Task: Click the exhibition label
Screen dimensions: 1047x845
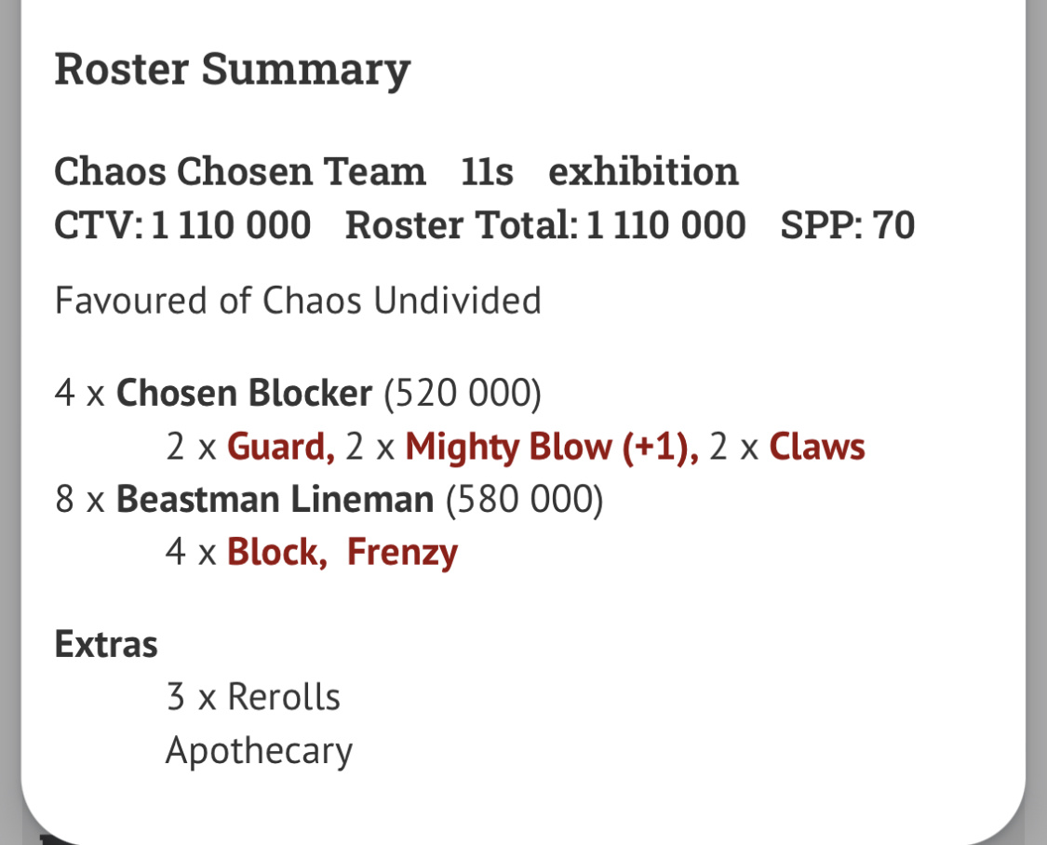Action: click(x=643, y=172)
